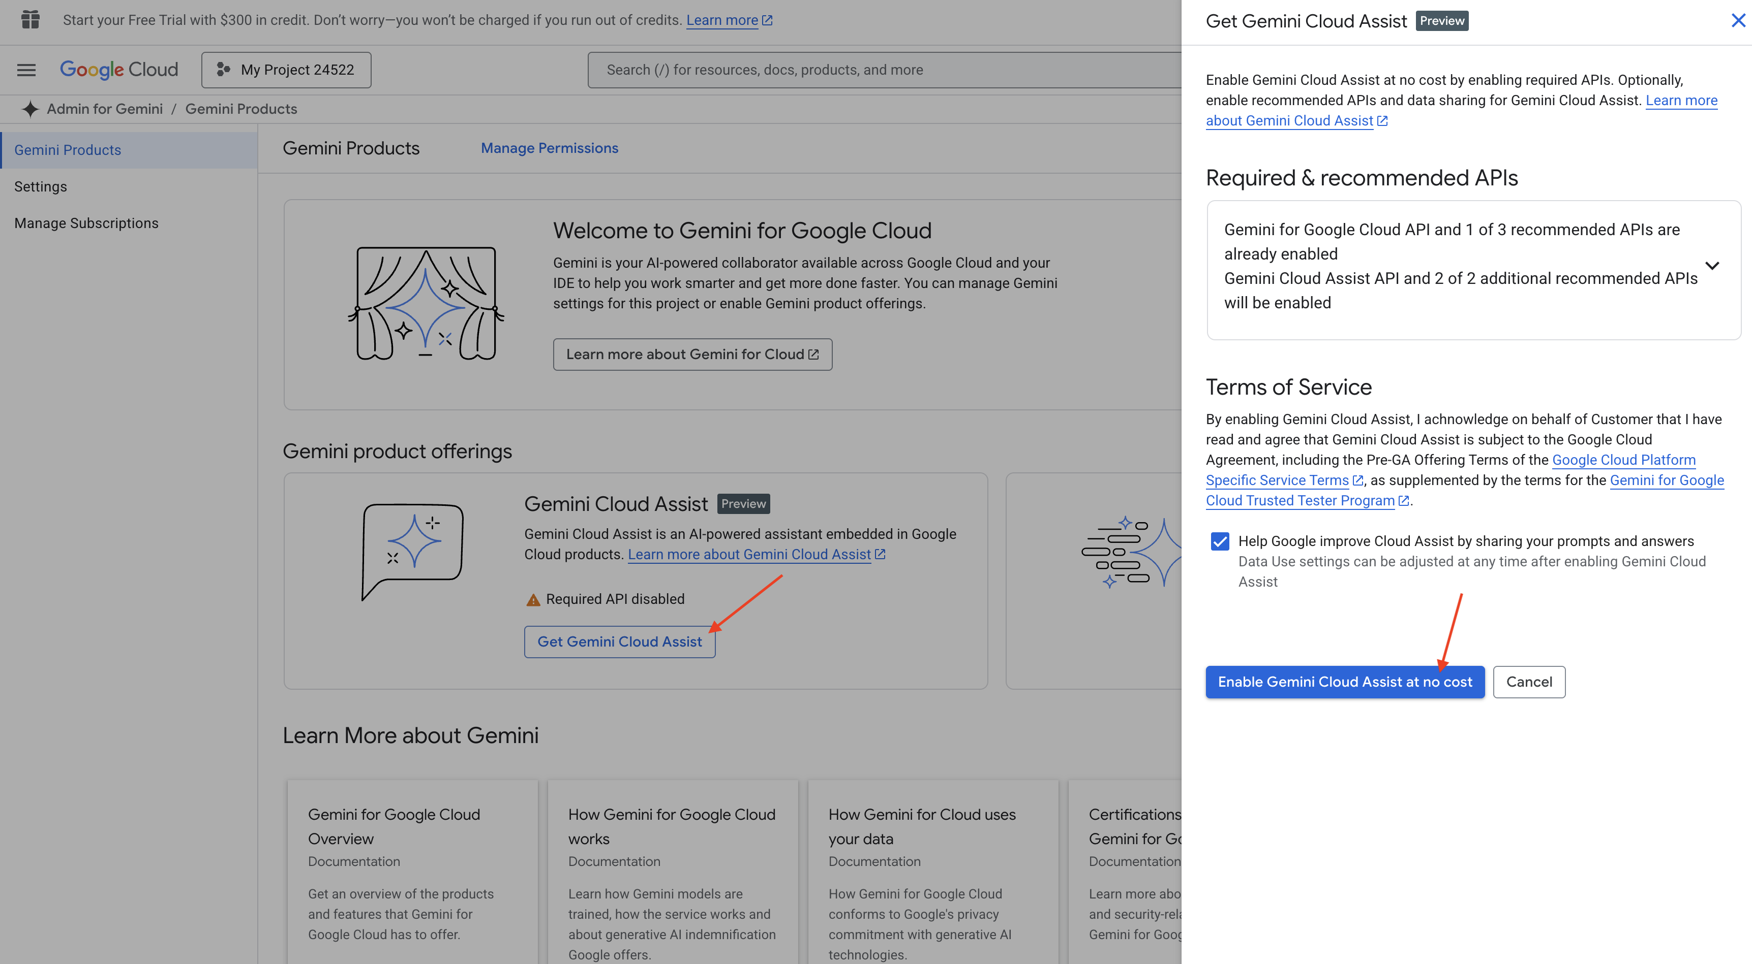This screenshot has width=1752, height=964.
Task: Click Enable Gemini Cloud Assist at no cost
Action: [x=1344, y=682]
